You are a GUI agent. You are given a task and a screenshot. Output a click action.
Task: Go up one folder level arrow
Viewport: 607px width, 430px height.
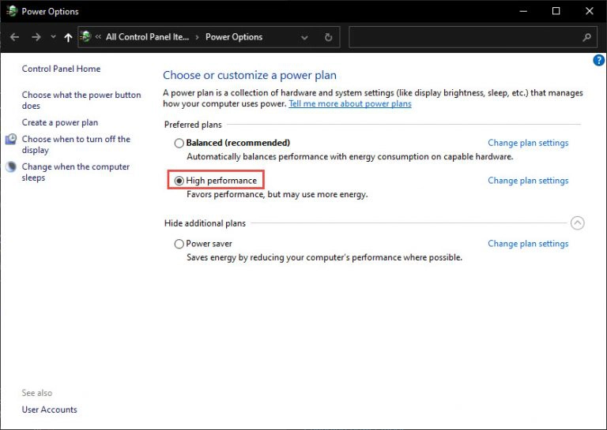tap(68, 37)
